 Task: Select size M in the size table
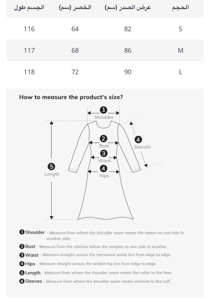coord(180,50)
